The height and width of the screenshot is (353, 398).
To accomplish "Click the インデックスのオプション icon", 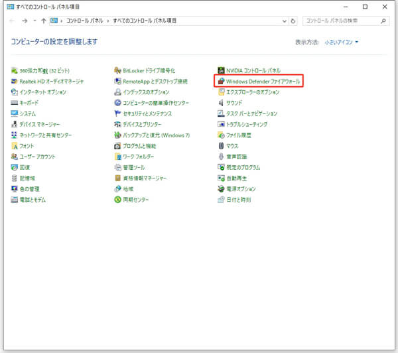I will (x=117, y=92).
